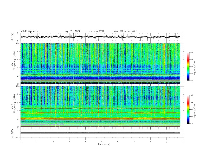Click the "VLF Spectra" plot title

(x=29, y=31)
